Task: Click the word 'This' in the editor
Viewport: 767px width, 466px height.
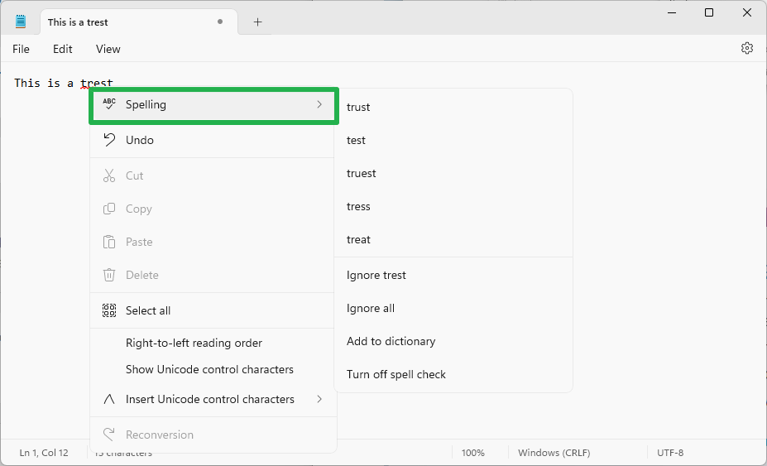Action: click(x=27, y=84)
